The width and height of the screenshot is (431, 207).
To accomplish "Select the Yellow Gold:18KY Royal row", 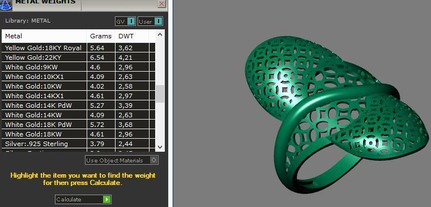I will 78,48.
